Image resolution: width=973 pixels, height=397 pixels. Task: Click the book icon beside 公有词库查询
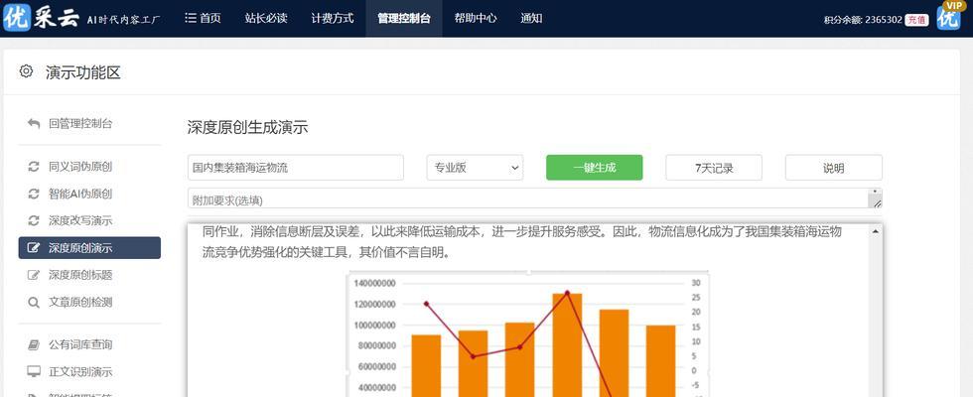[34, 345]
